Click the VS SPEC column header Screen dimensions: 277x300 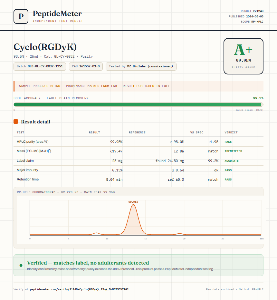tap(197, 132)
